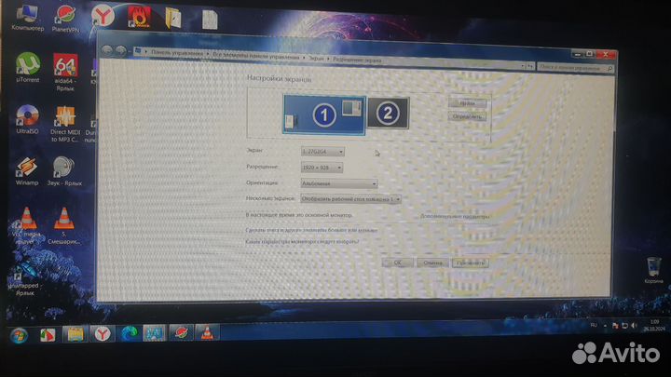Open the PlanetVPN desktop icon
Image resolution: width=671 pixels, height=377 pixels.
pos(64,16)
